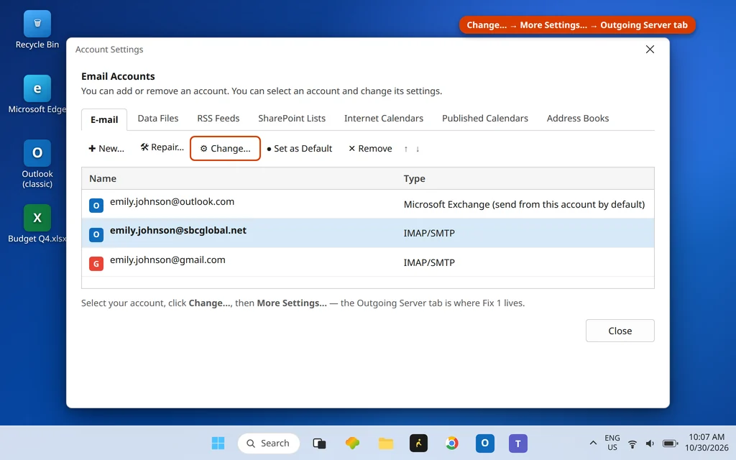Select emily.johnson@gmail.com account
Viewport: 736px width, 460px height.
(x=368, y=262)
